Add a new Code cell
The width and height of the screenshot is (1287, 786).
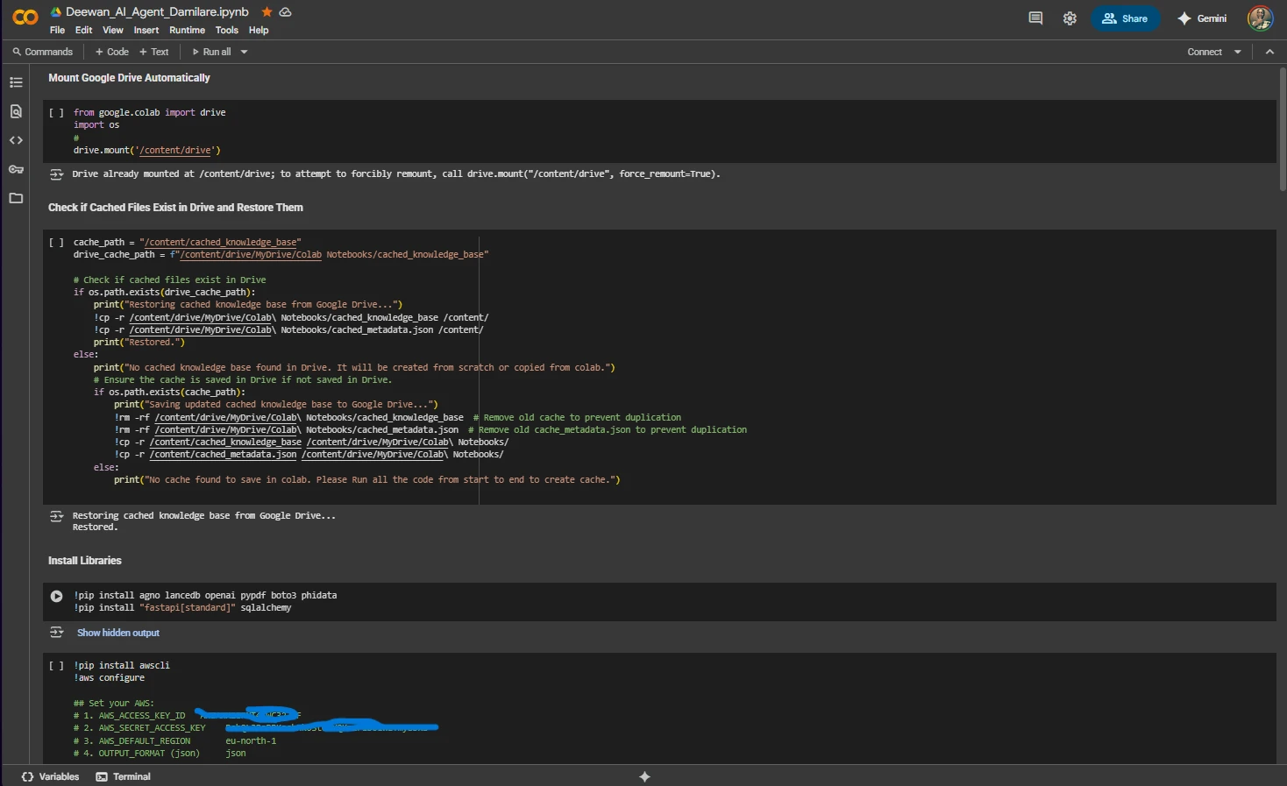point(112,52)
